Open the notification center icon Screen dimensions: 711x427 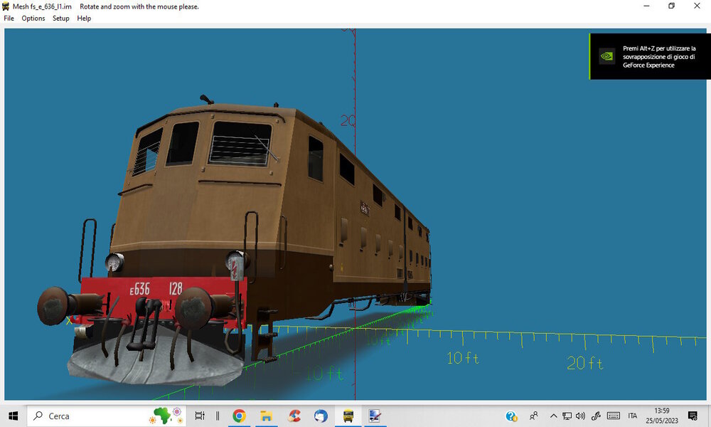point(693,416)
